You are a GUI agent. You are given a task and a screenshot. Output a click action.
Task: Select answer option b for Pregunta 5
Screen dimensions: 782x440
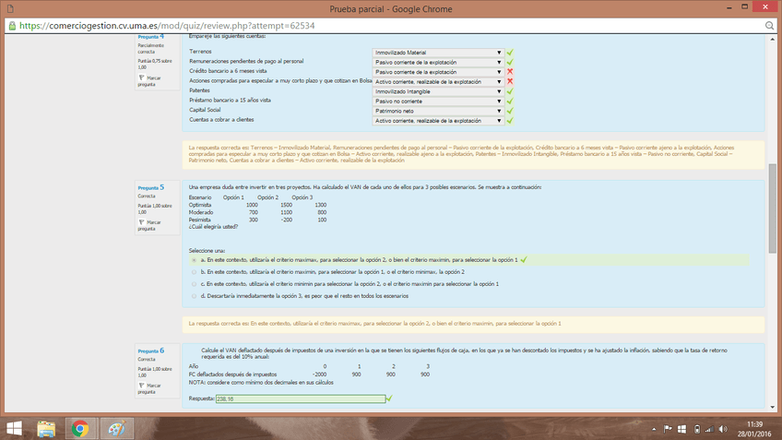[x=194, y=272]
